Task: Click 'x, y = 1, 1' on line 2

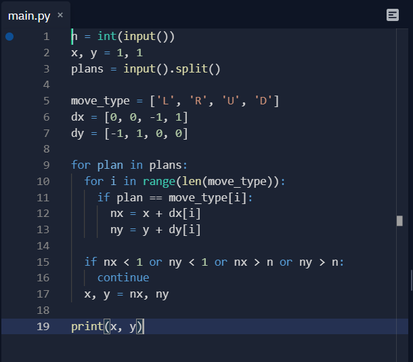Action: (x=107, y=53)
